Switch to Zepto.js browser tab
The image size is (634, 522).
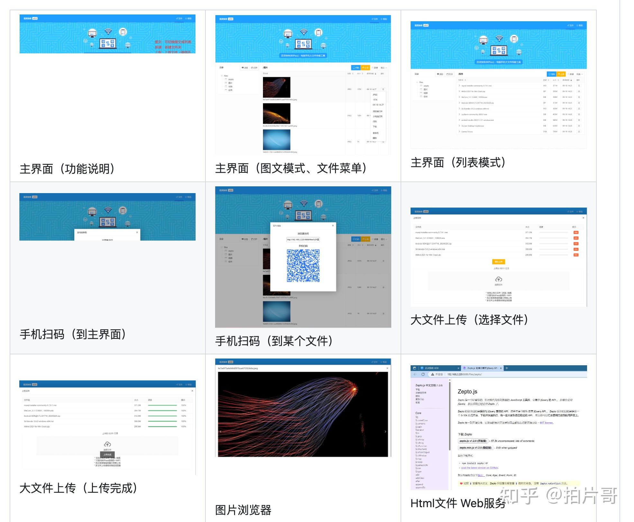(482, 368)
